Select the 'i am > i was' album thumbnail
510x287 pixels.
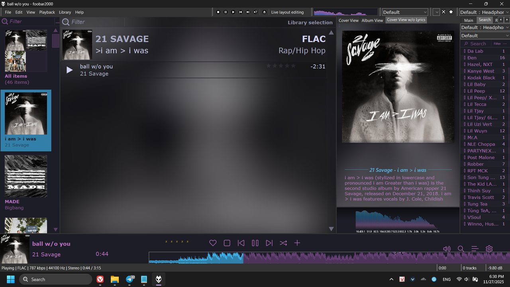point(26,114)
